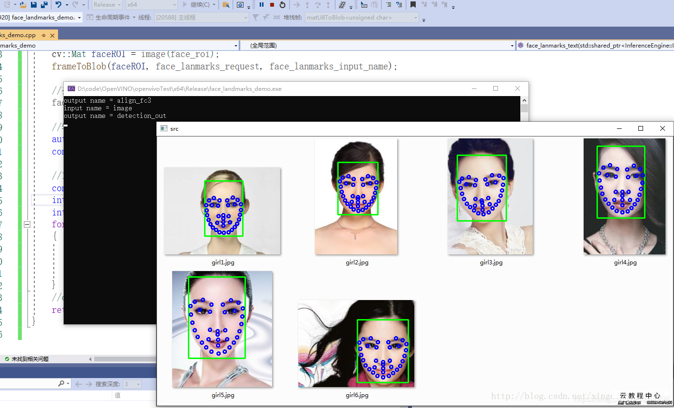Click 'No issues found' (未找到相关问题) status
The height and width of the screenshot is (408, 674).
(27, 359)
